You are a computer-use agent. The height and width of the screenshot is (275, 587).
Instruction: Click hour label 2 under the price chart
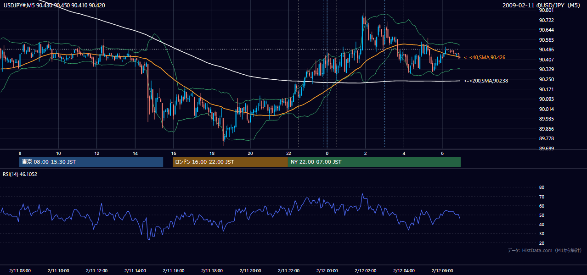365,153
